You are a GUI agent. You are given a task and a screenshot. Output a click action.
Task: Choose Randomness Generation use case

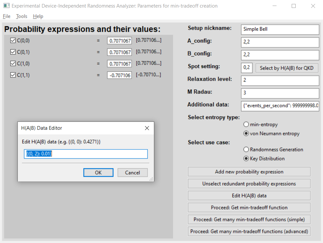pyautogui.click(x=246, y=149)
